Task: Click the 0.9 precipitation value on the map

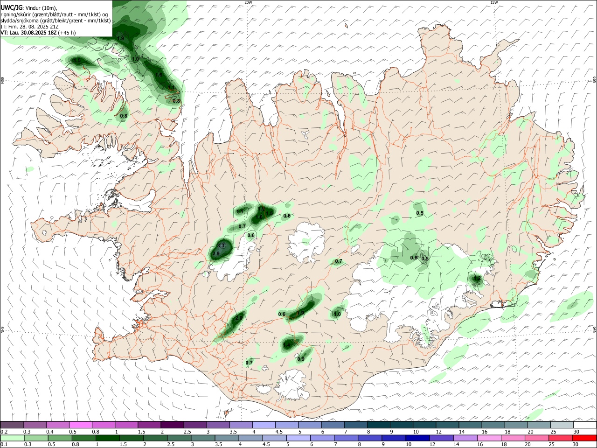Action: tap(301, 359)
